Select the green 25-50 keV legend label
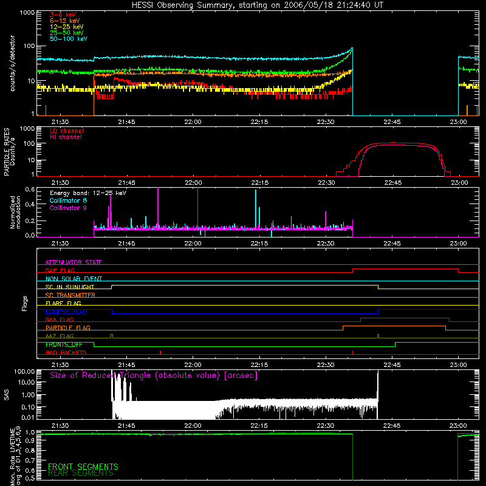The image size is (486, 486). pyautogui.click(x=66, y=33)
